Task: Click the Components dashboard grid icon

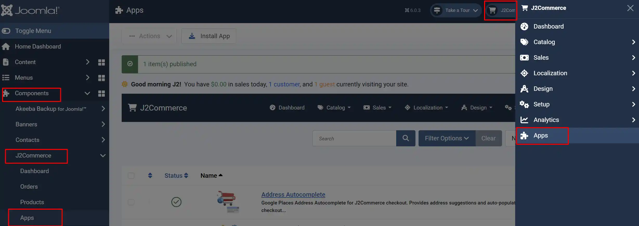Action: coord(101,93)
